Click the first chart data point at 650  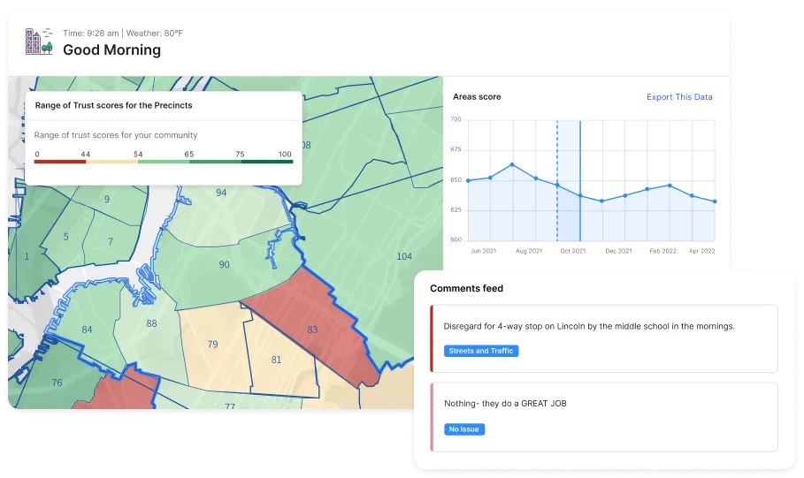(x=468, y=180)
